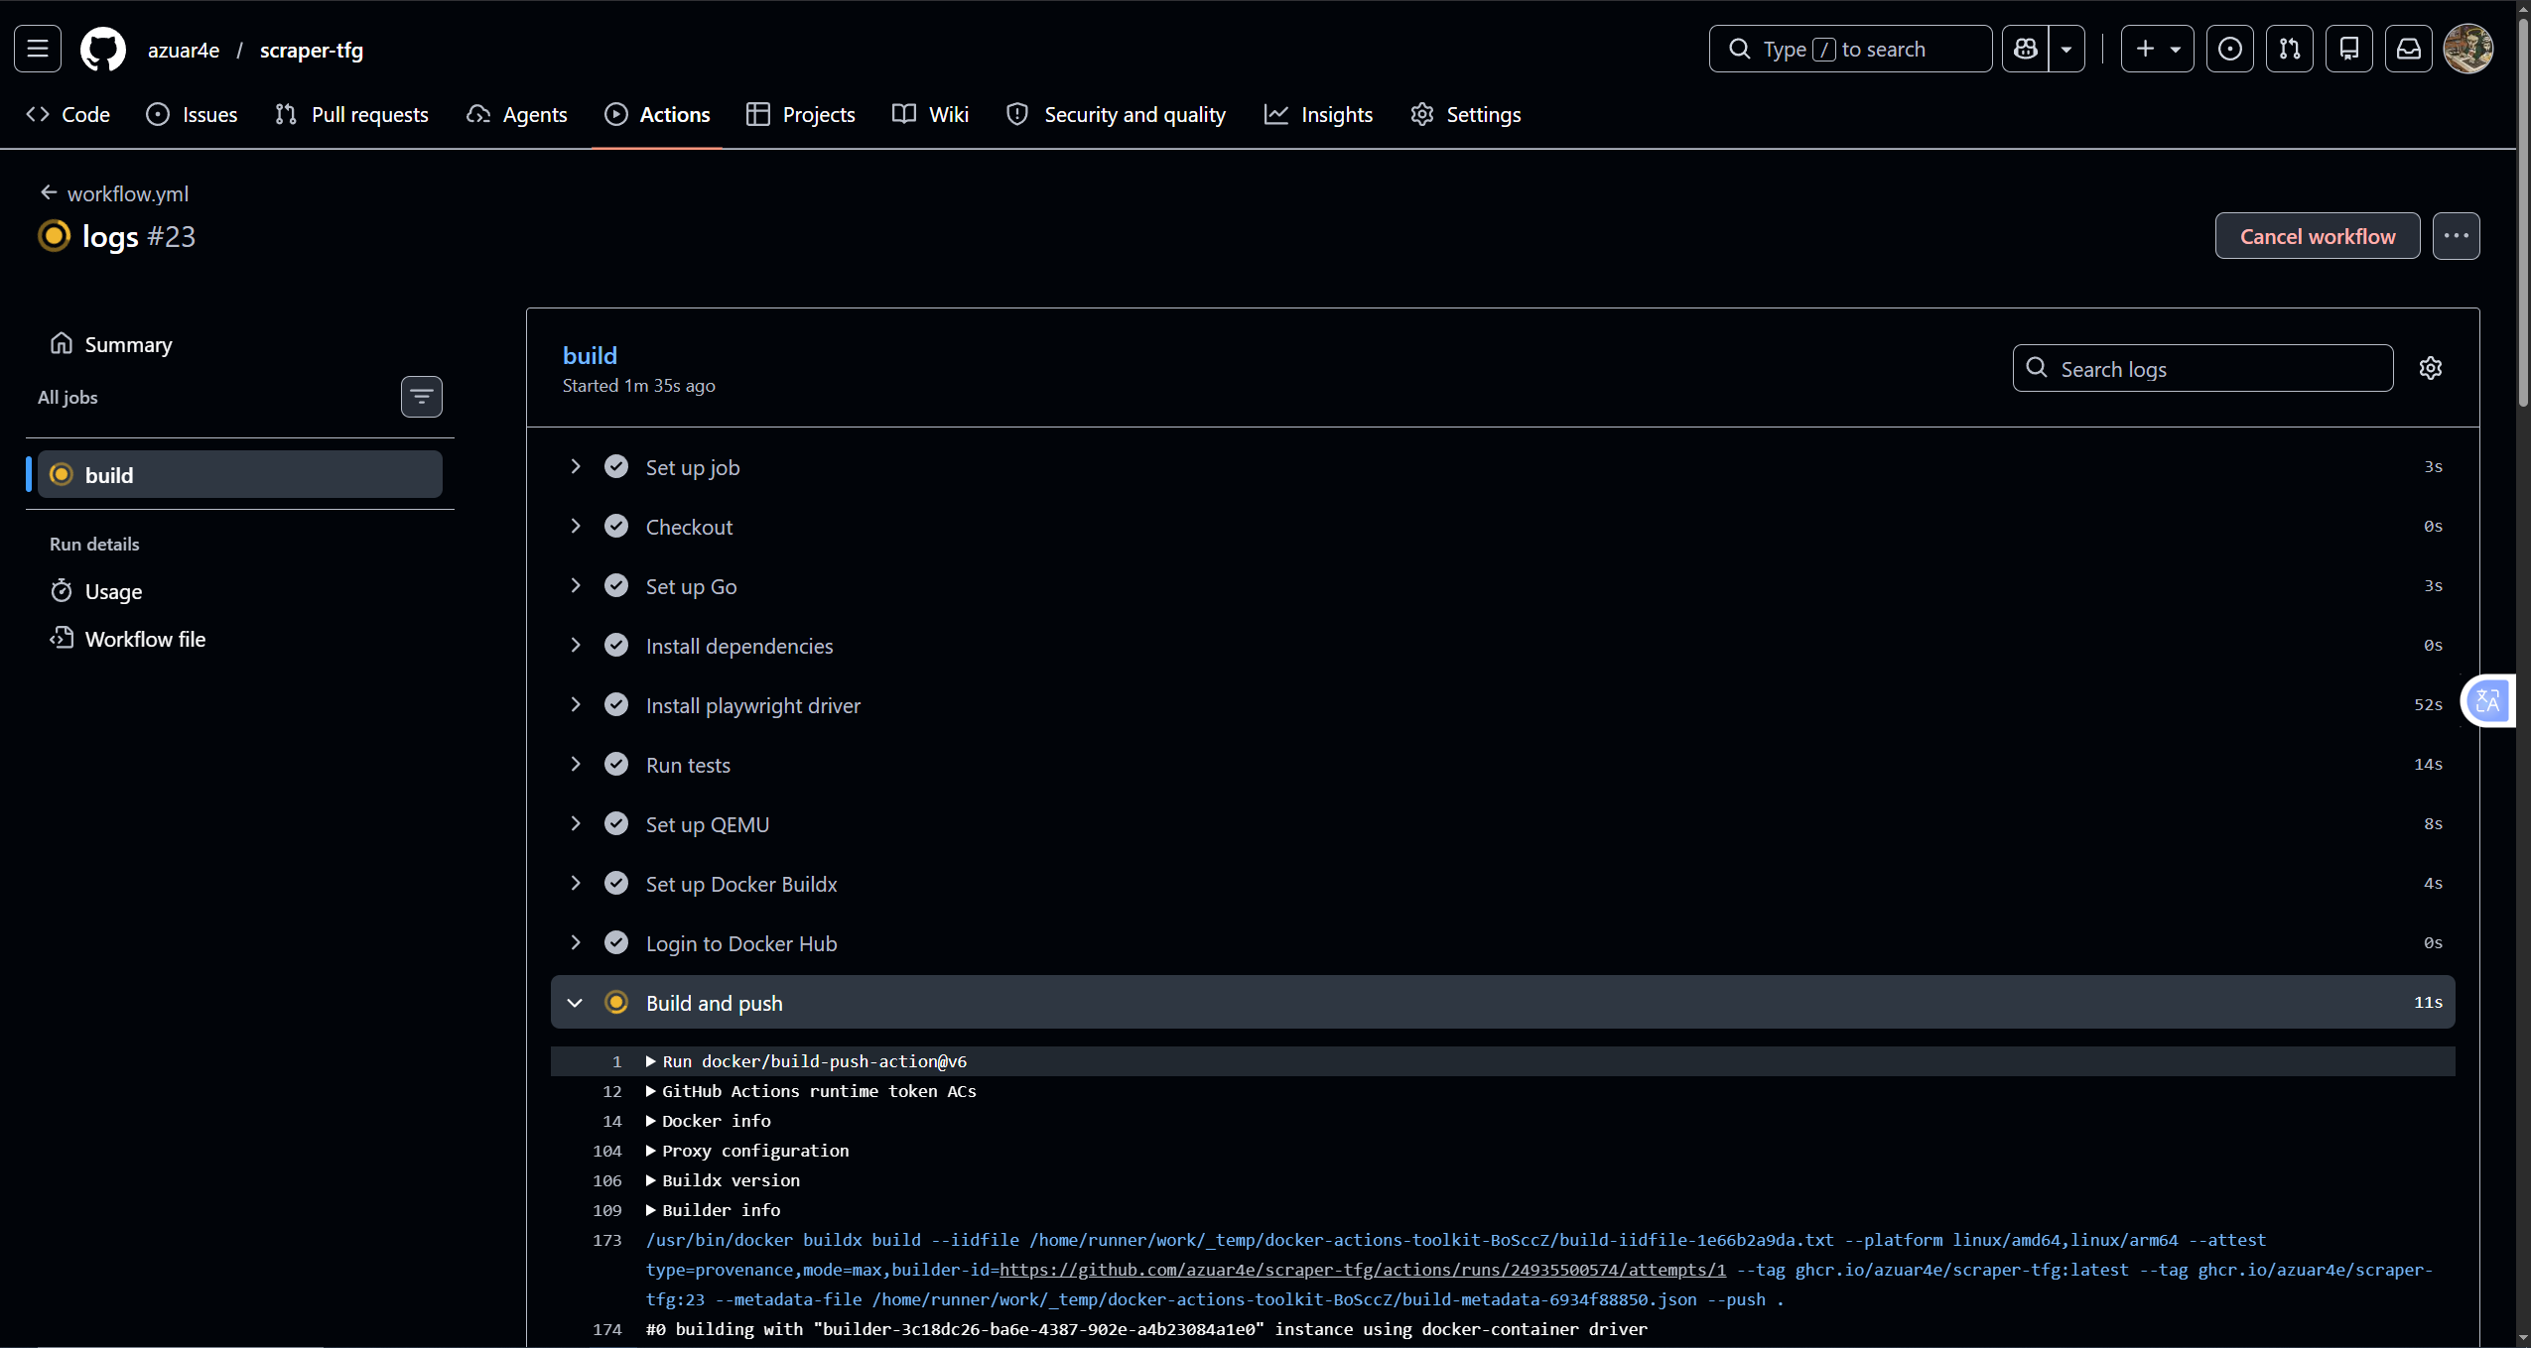Collapse the Build and push step
The image size is (2531, 1348).
click(x=1503, y=1002)
